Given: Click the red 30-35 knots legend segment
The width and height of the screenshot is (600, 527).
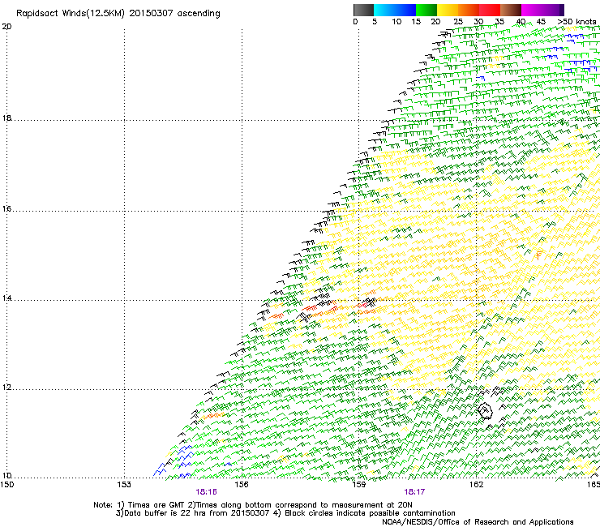Looking at the screenshot, I should [490, 10].
